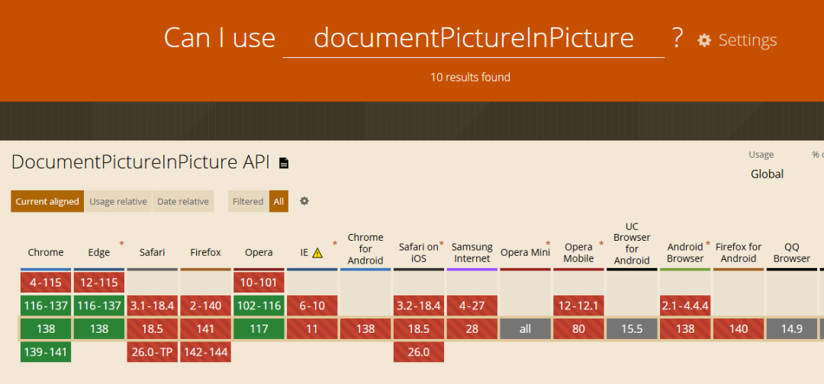Click the red asterisk next to Edge
This screenshot has width=824, height=384.
(121, 244)
